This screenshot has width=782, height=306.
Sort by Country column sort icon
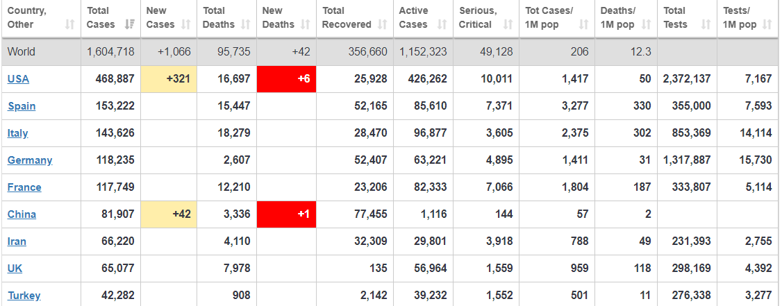(x=69, y=25)
